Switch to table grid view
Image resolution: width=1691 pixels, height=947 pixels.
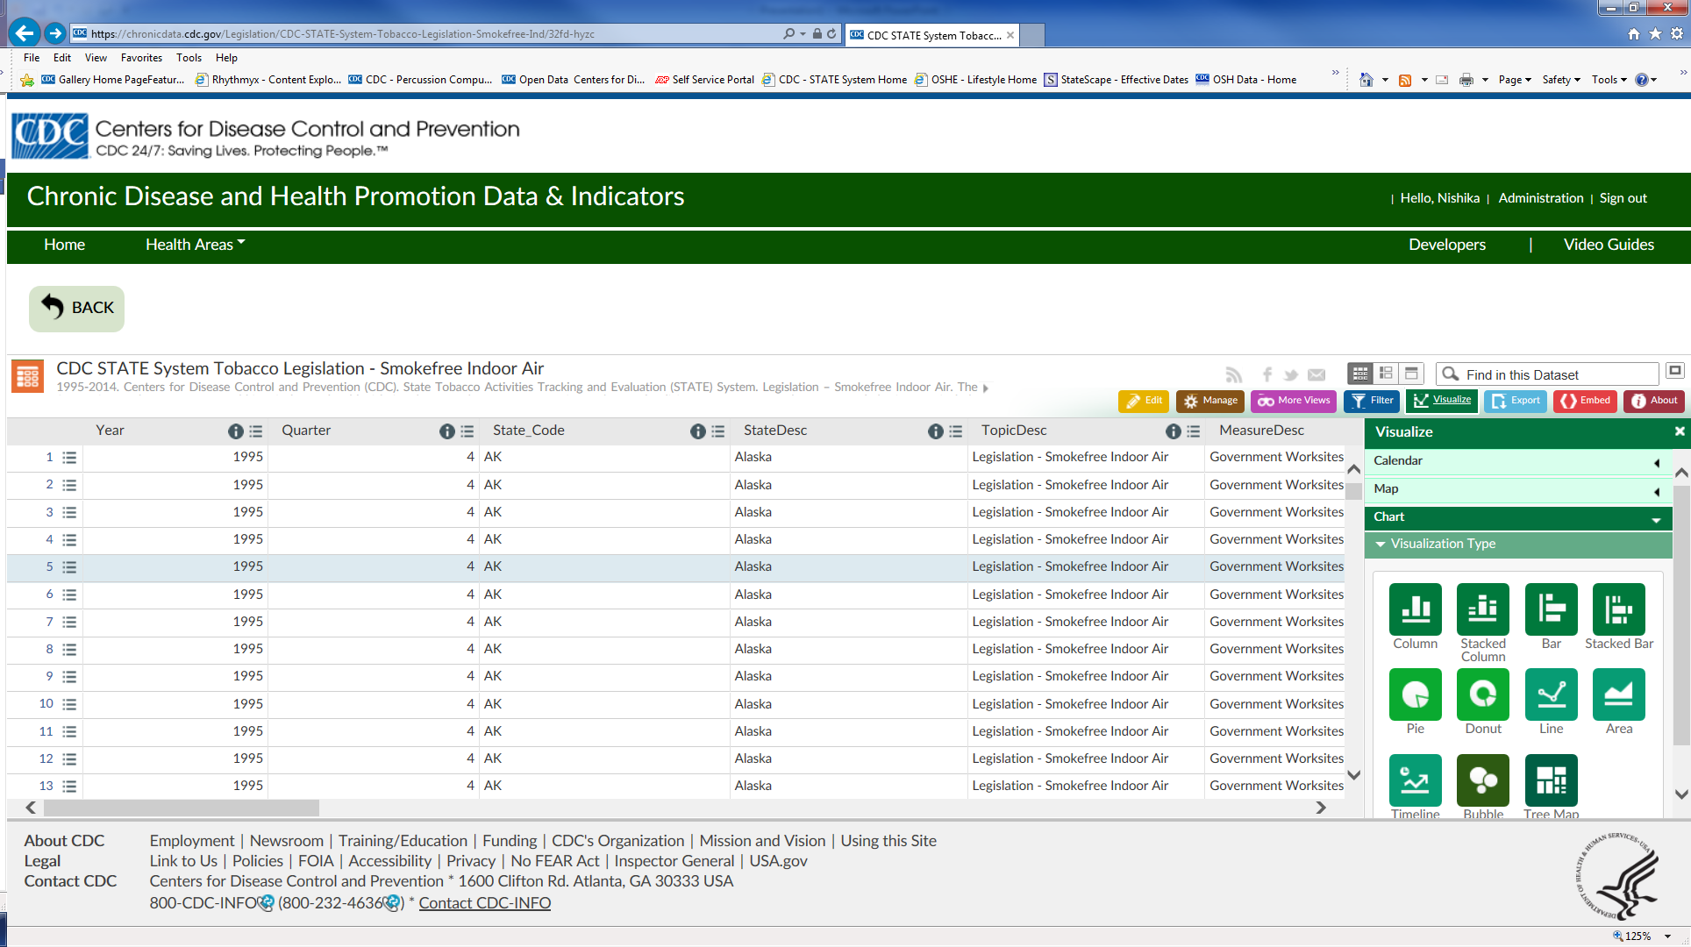click(1360, 374)
